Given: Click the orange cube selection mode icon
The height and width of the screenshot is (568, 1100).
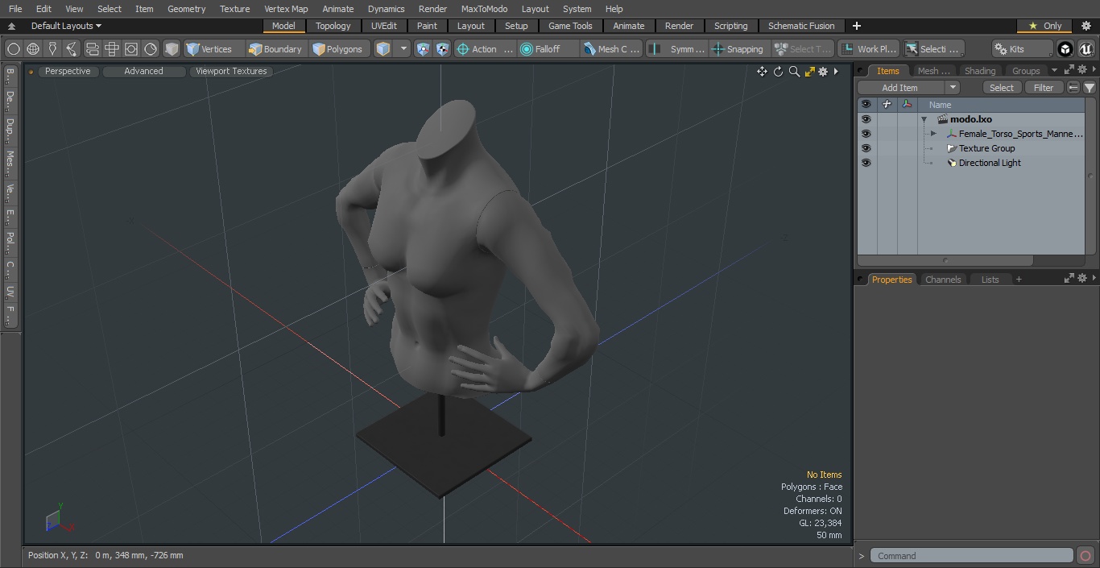Looking at the screenshot, I should coord(384,49).
